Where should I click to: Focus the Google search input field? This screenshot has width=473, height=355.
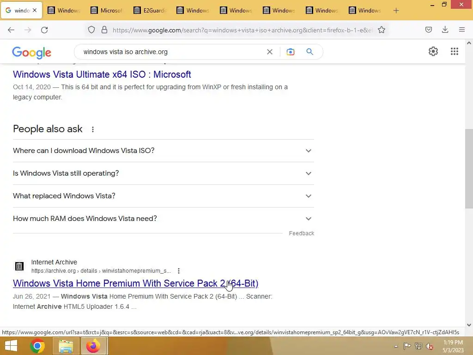(172, 52)
